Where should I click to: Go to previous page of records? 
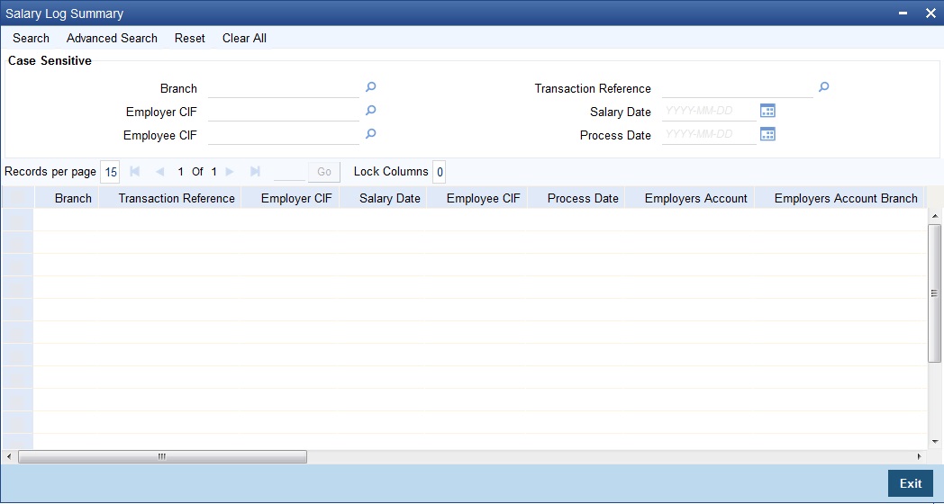(159, 171)
